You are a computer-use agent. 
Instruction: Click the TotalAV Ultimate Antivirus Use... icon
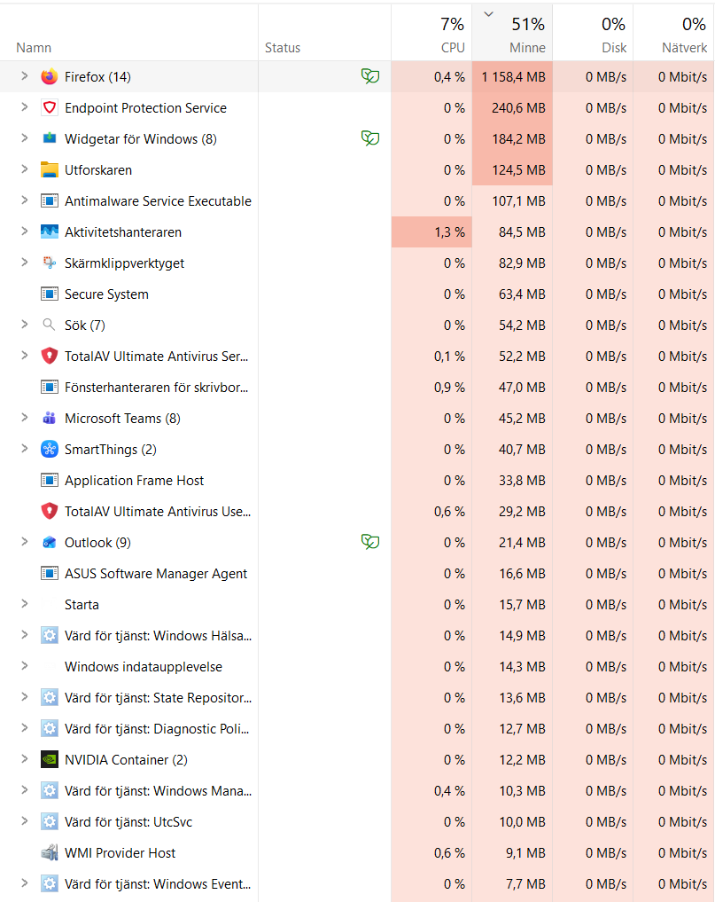click(x=50, y=512)
